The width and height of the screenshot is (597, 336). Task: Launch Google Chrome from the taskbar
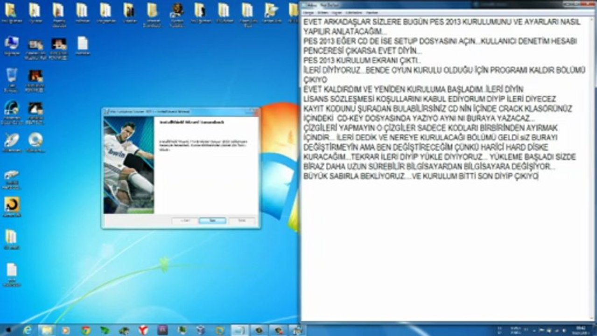[x=85, y=330]
